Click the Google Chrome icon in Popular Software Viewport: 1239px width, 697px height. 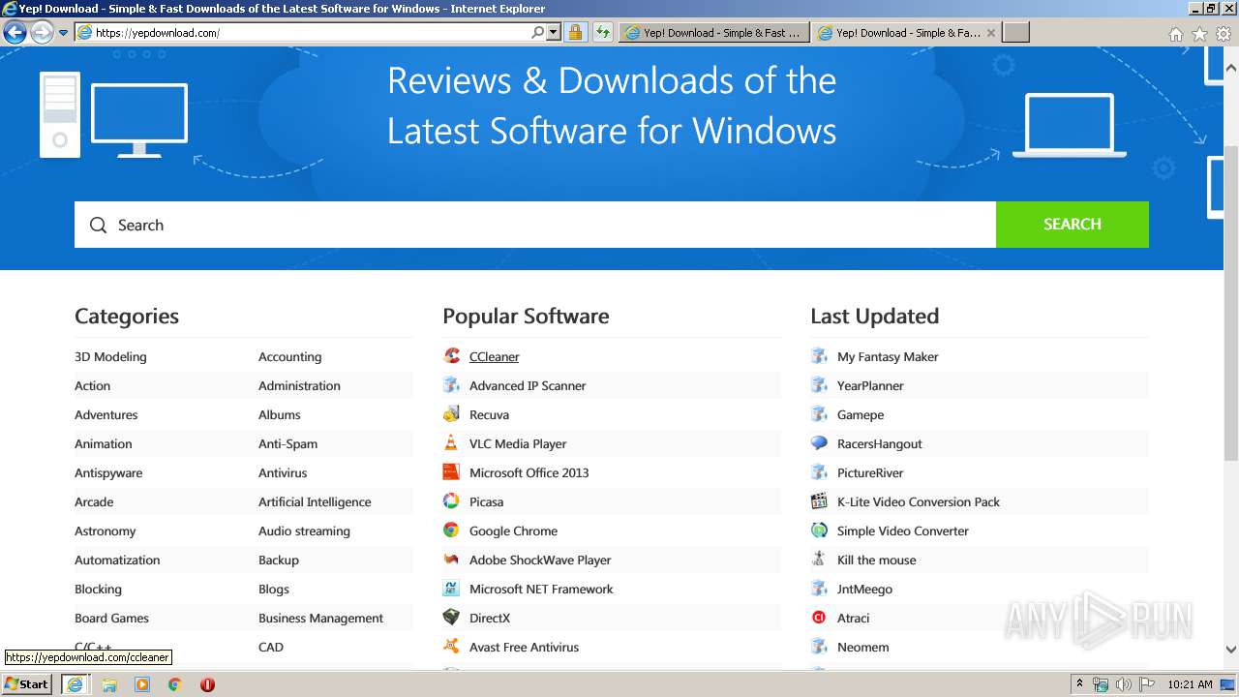451,530
